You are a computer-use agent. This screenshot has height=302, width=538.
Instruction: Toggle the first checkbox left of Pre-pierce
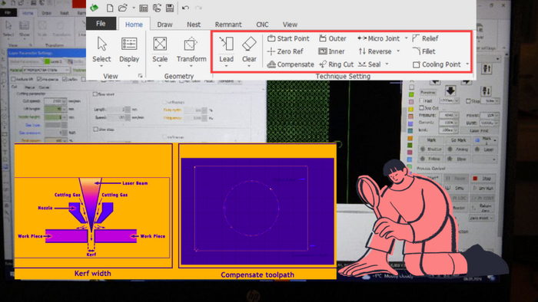[x=13, y=80]
